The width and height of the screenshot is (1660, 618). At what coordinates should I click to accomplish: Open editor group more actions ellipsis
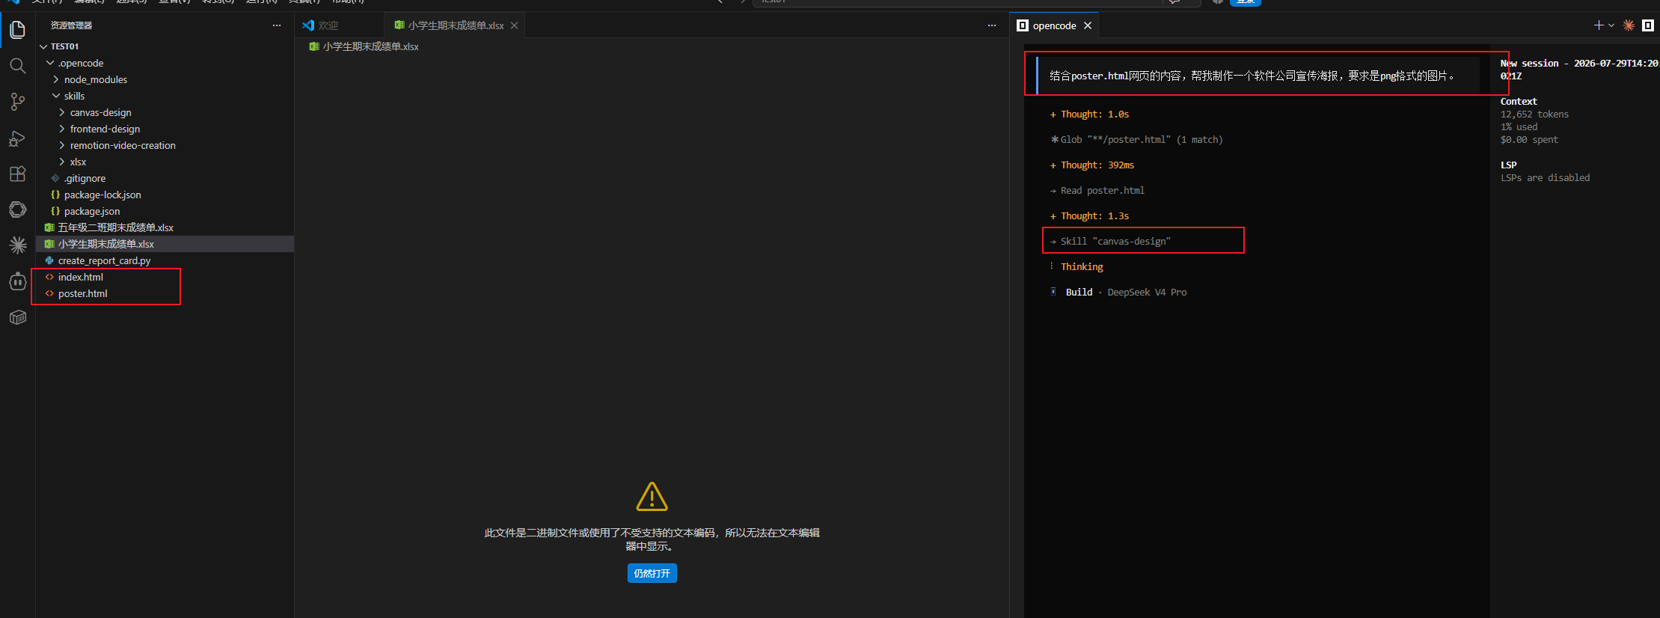coord(992,25)
